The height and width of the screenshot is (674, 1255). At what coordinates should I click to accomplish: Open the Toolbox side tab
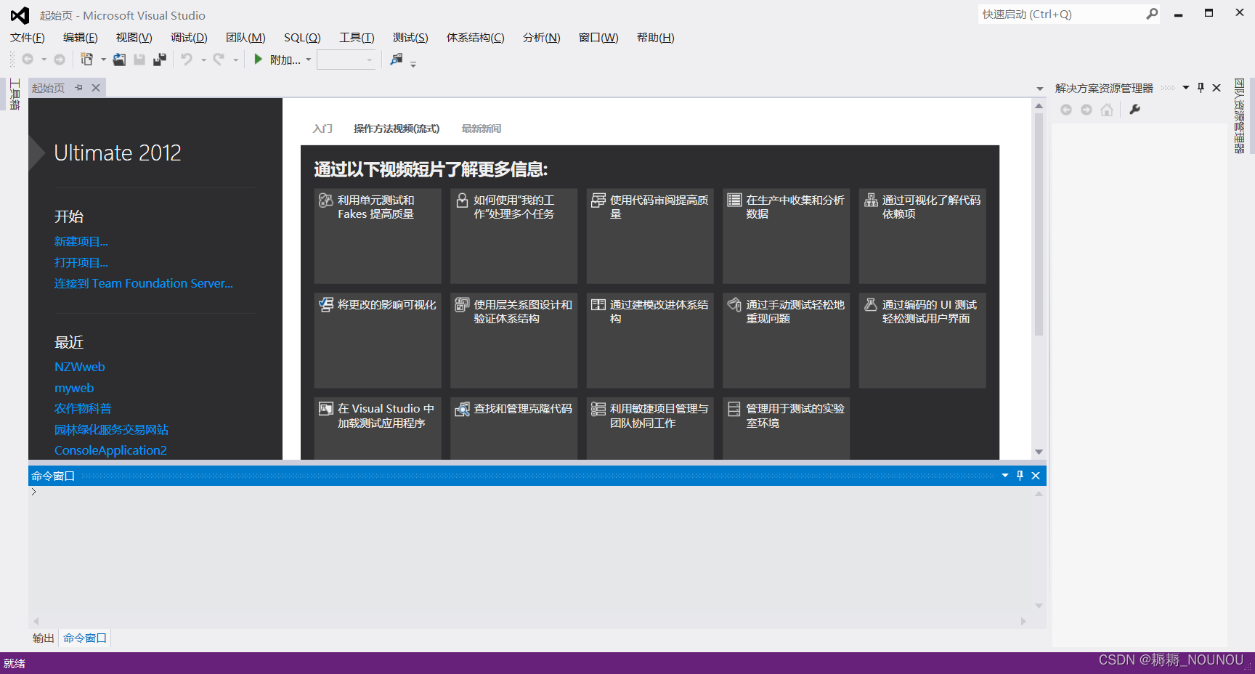click(x=14, y=94)
